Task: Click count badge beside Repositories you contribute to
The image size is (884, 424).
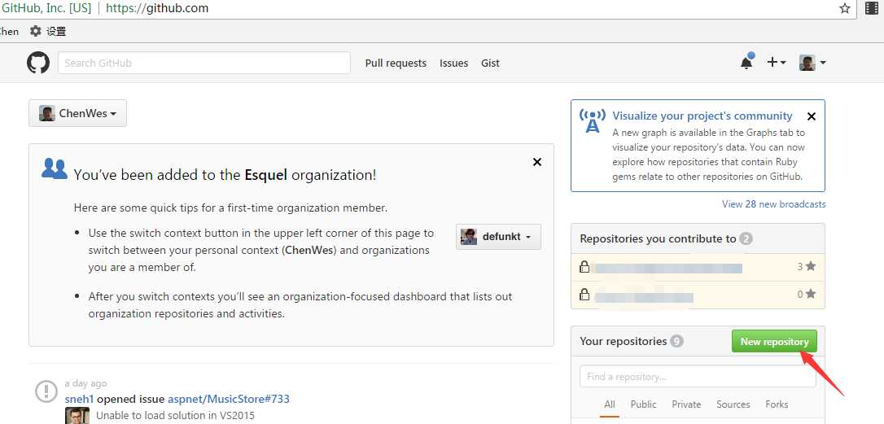Action: (x=746, y=238)
